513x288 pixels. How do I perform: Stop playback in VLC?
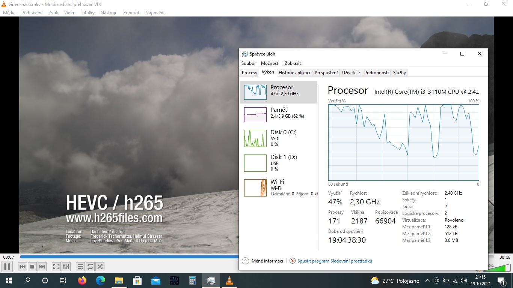32,267
